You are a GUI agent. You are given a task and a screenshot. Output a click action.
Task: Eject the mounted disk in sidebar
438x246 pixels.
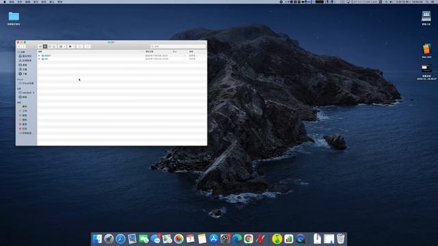point(34,93)
